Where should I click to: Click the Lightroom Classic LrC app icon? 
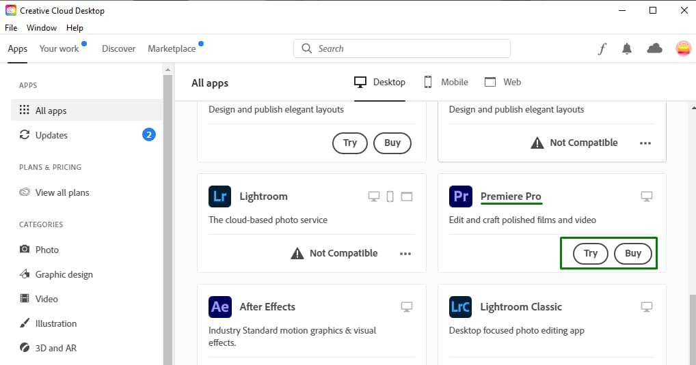[x=460, y=306]
